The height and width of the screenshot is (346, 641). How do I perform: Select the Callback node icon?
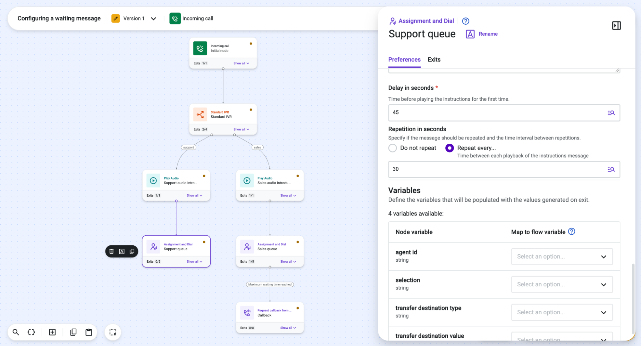(x=247, y=313)
